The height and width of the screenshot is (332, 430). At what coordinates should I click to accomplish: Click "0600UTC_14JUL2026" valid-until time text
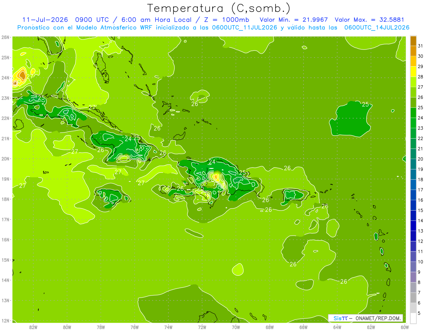point(377,28)
